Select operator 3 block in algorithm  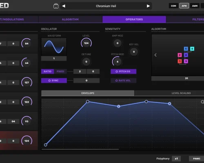click(x=186, y=61)
